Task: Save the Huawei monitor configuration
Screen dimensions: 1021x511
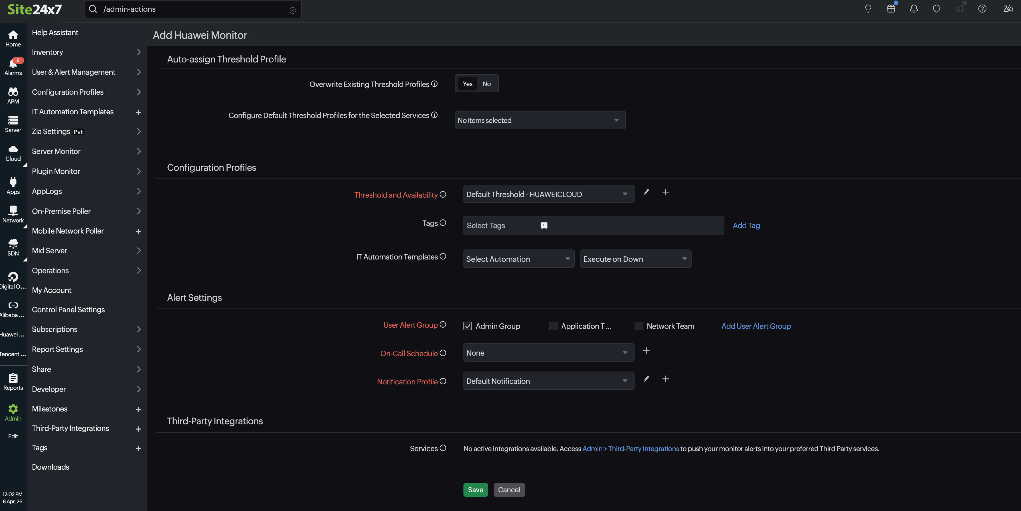Action: coord(475,490)
